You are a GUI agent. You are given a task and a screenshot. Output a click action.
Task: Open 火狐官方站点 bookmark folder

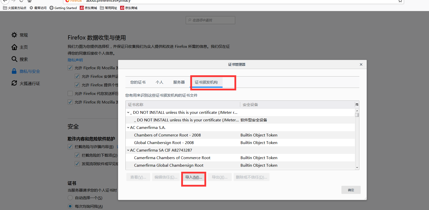[x=15, y=8]
